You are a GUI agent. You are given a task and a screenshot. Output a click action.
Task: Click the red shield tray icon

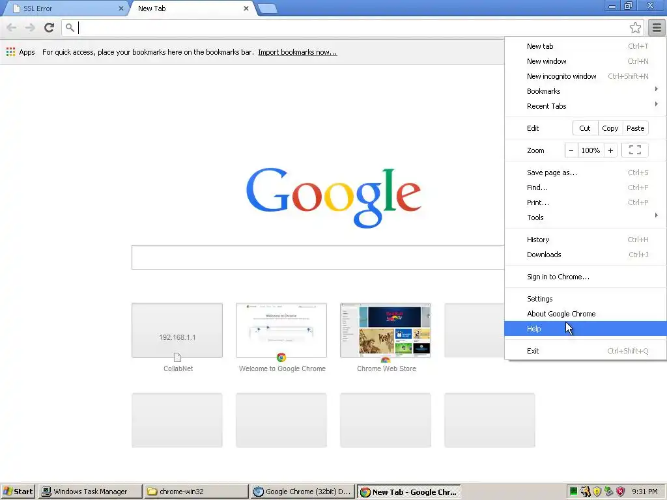pyautogui.click(x=621, y=492)
